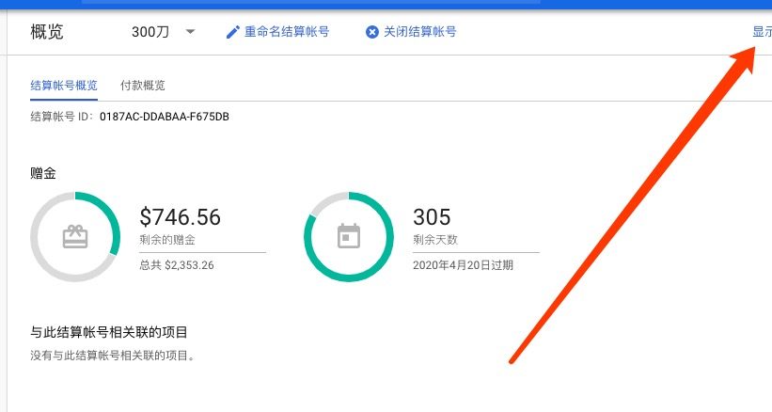The width and height of the screenshot is (772, 412).
Task: Select billing account ID 0187AC-DDABAA-F675DB
Action: pyautogui.click(x=165, y=117)
